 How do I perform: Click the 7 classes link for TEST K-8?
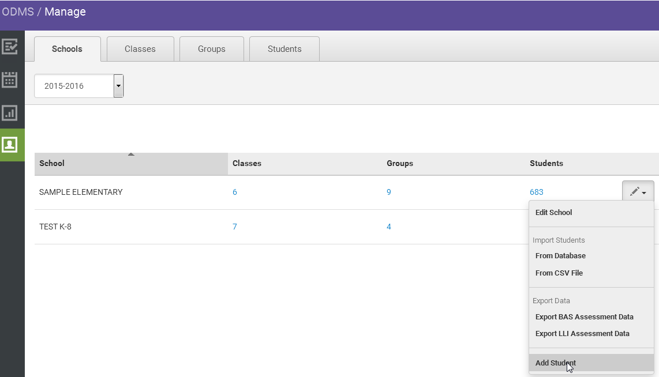pos(235,227)
